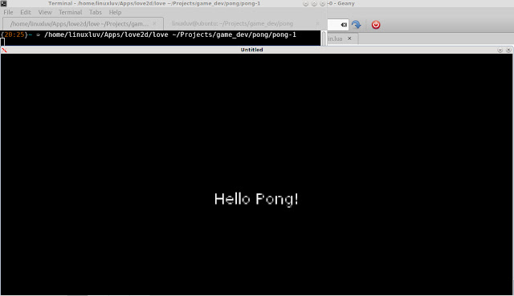Click the red X icon of the Untitled window
This screenshot has height=296, width=514.
tap(4, 50)
